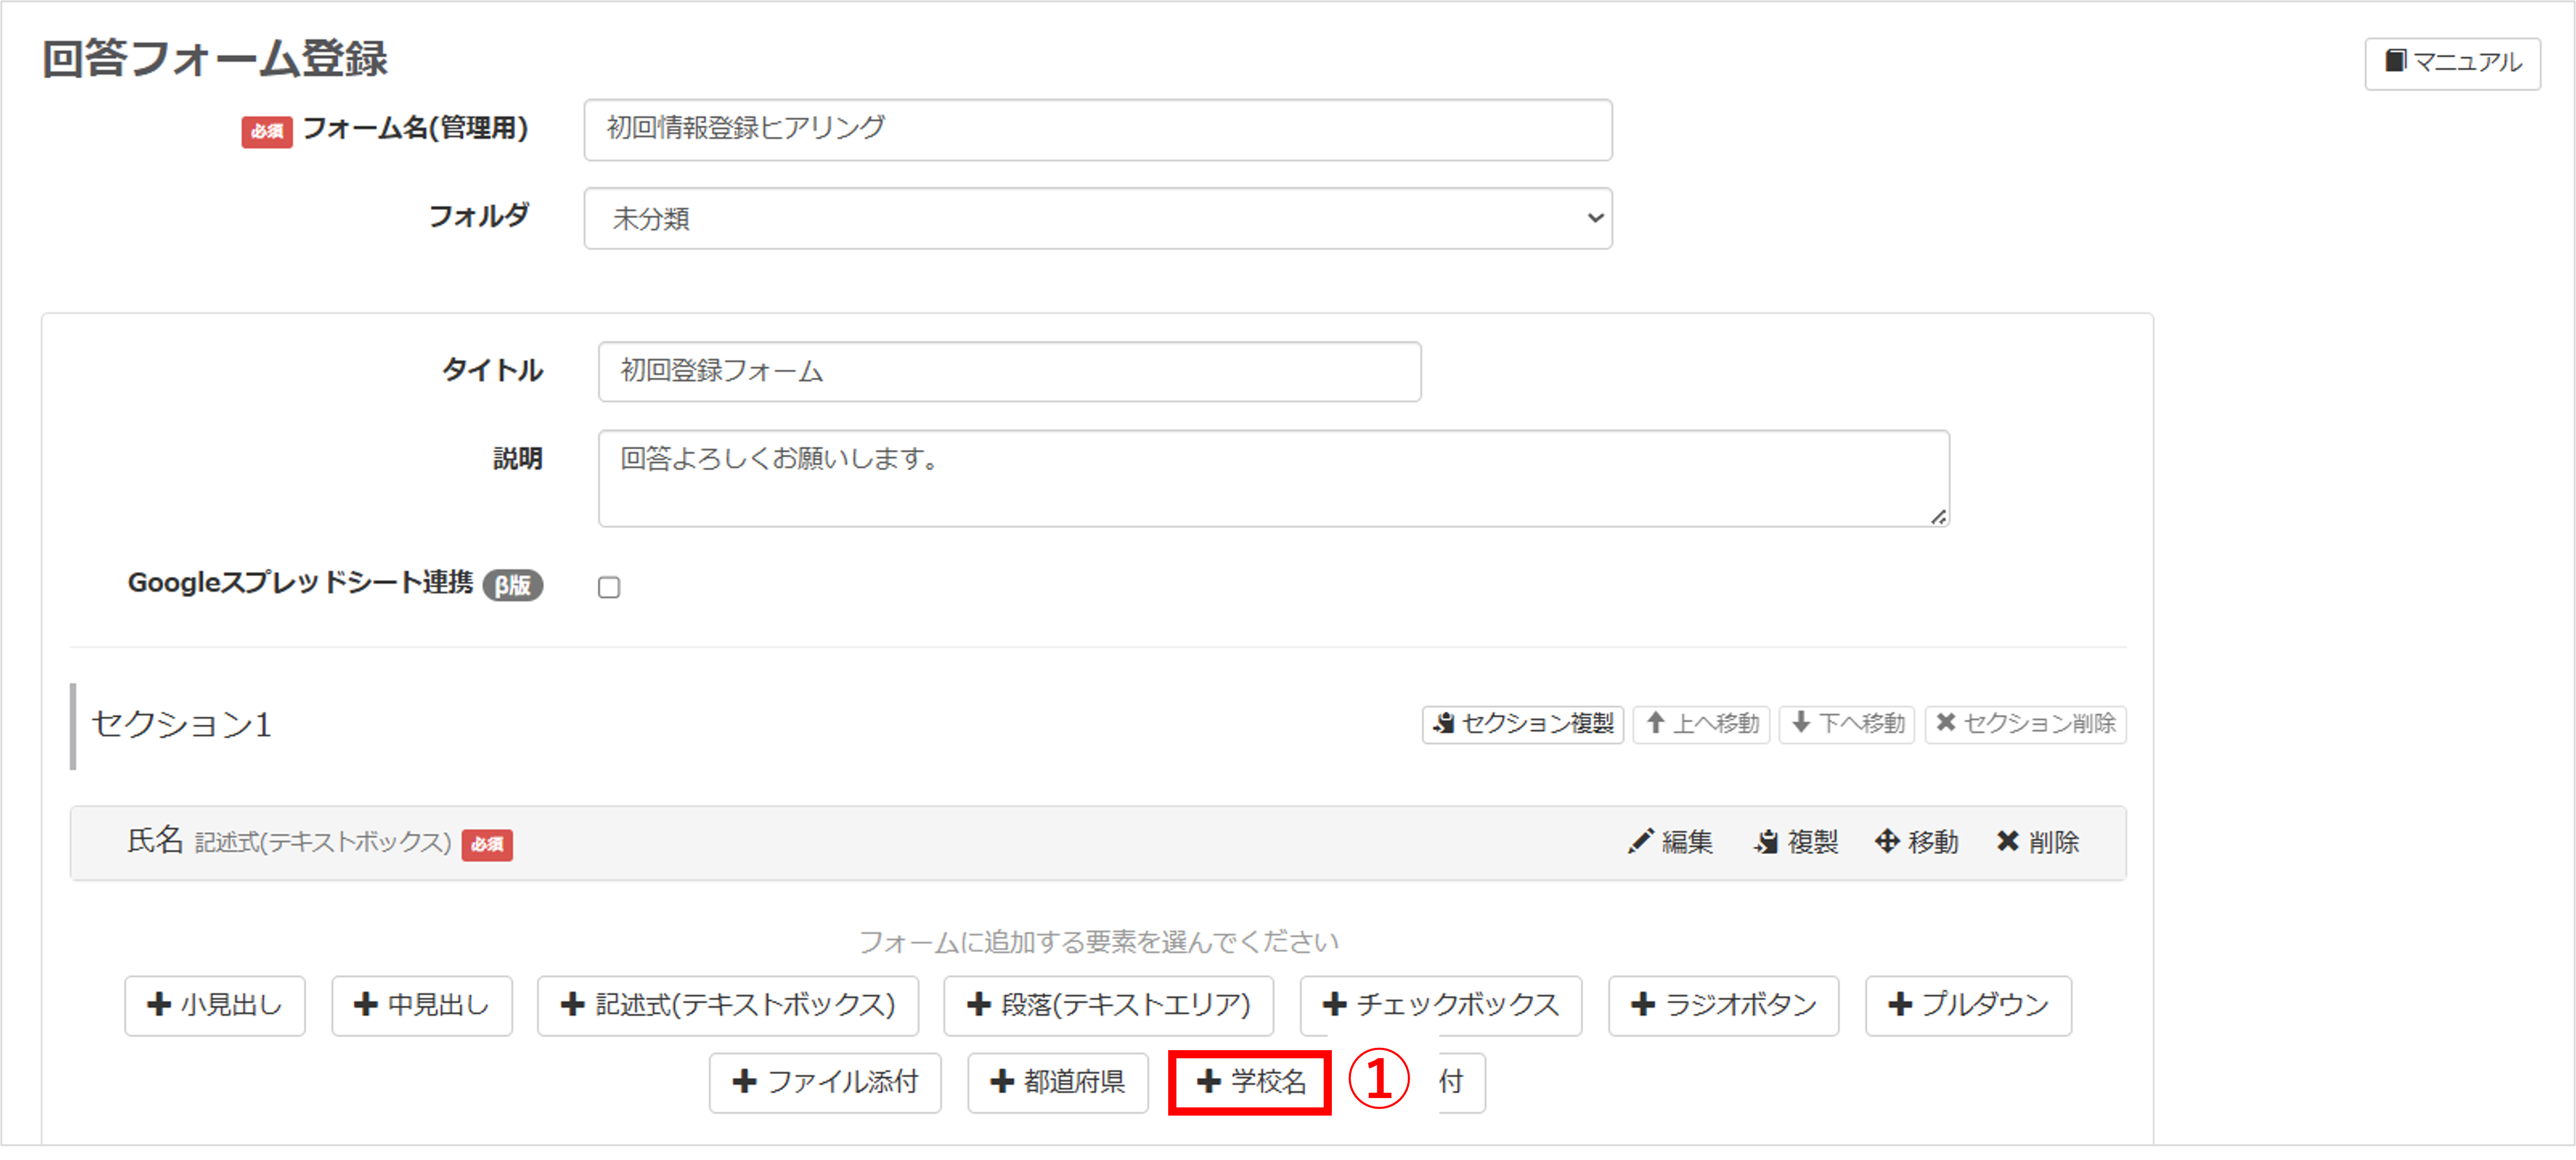Add a 段落(テキストエリア) element
Viewport: 2576px width, 1160px height.
click(x=1109, y=1005)
